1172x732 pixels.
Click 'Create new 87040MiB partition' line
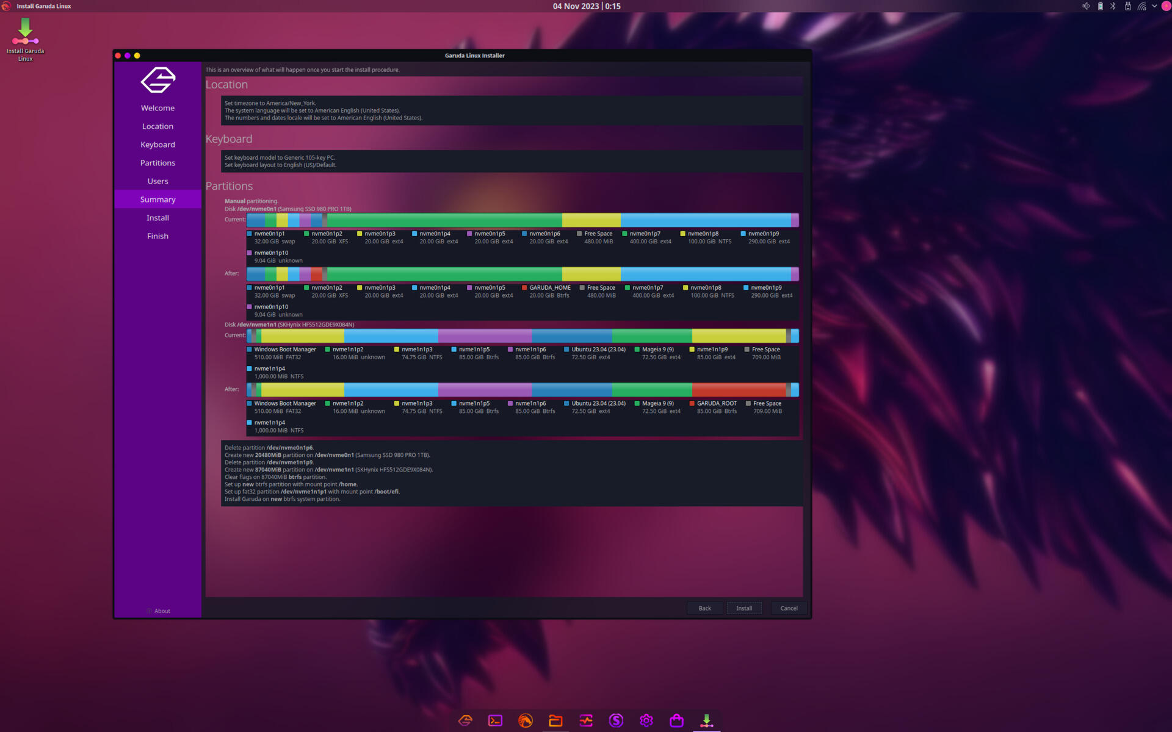coord(328,470)
